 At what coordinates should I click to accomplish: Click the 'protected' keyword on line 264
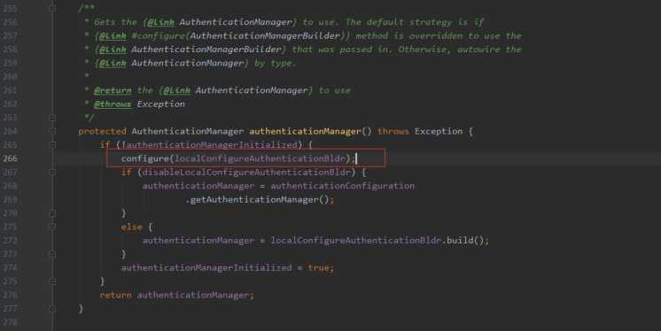click(102, 131)
